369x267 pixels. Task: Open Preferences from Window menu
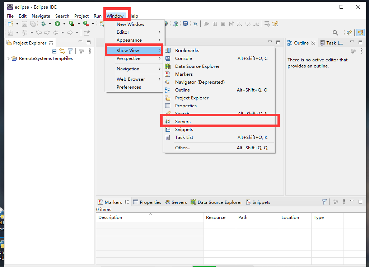click(x=134, y=87)
